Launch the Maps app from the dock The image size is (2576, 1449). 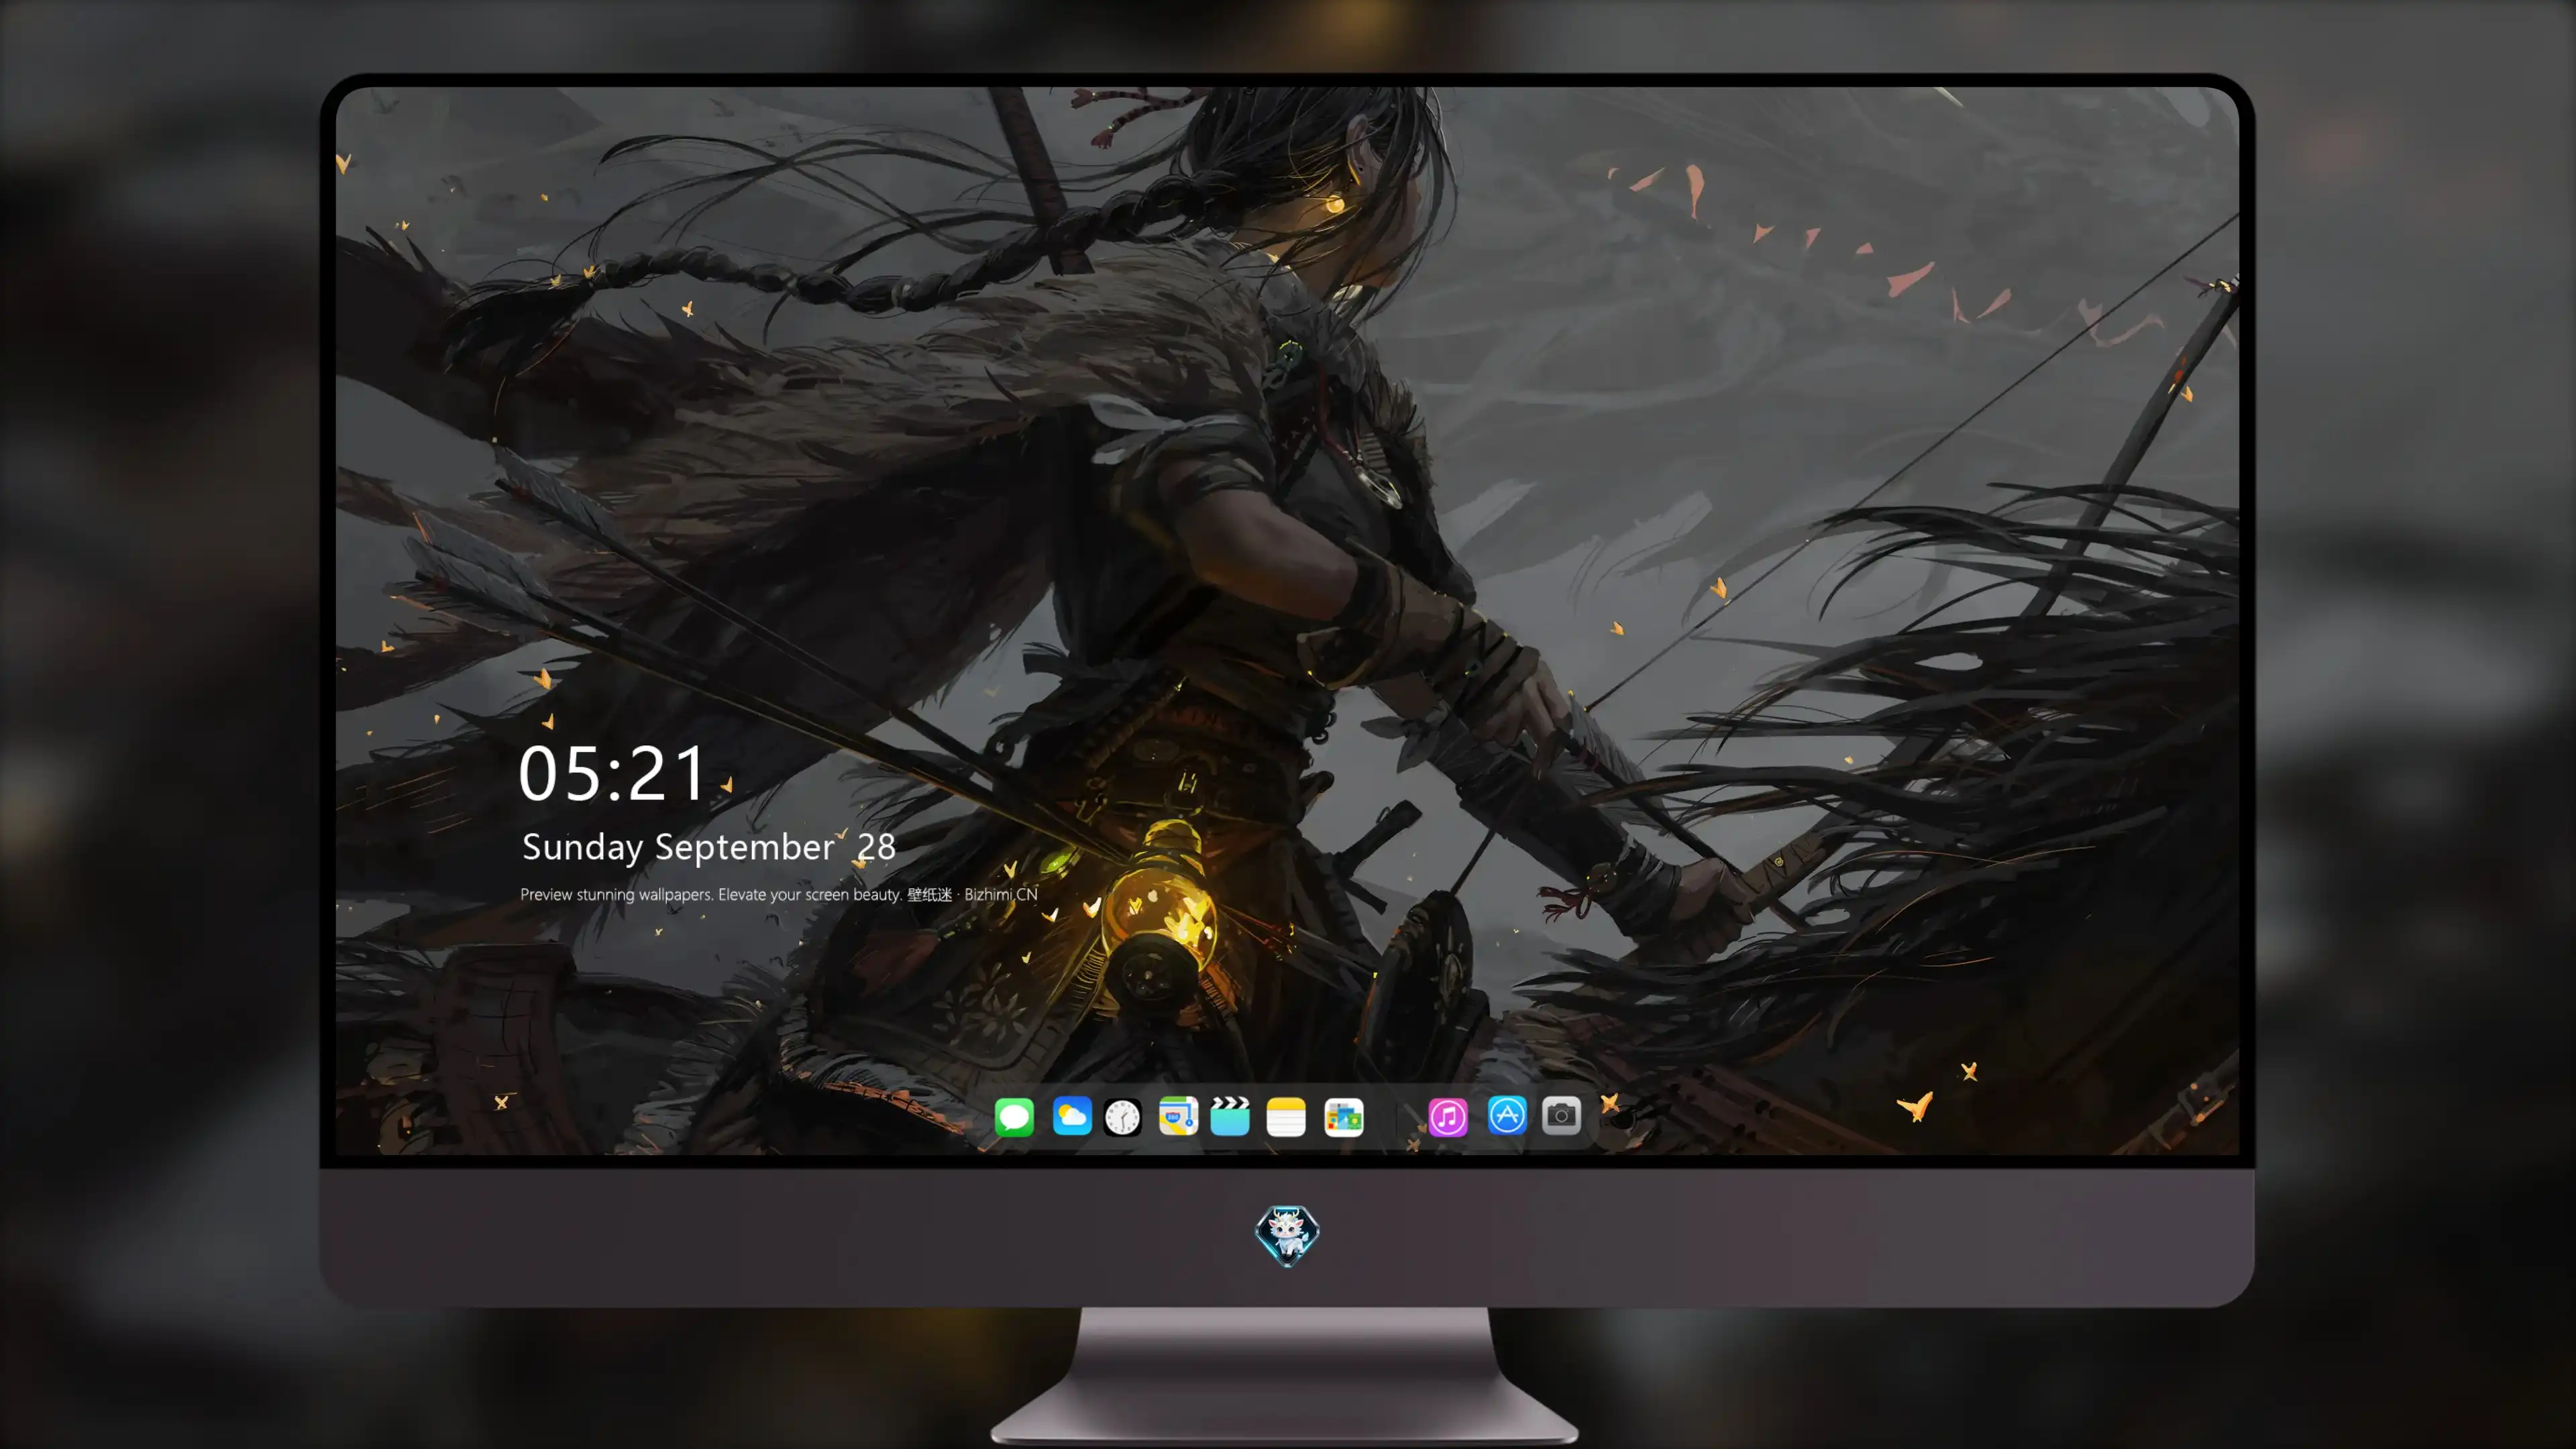tap(1178, 1116)
